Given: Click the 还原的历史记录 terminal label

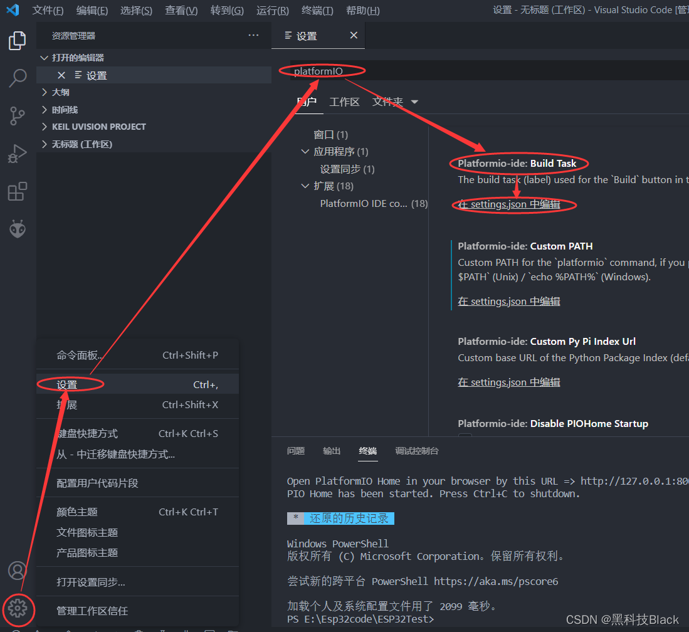Looking at the screenshot, I should click(x=349, y=519).
